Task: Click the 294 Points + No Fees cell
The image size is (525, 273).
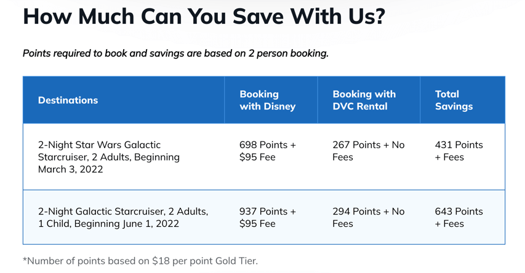Action: (x=368, y=217)
